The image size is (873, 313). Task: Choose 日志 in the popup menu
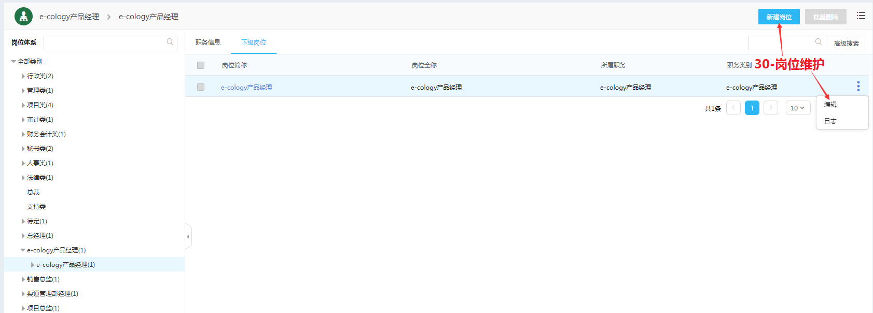tap(830, 121)
